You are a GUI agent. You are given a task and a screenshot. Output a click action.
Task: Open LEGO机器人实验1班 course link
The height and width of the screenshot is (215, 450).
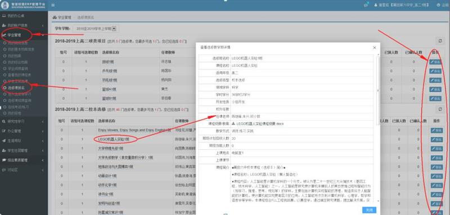[114, 139]
